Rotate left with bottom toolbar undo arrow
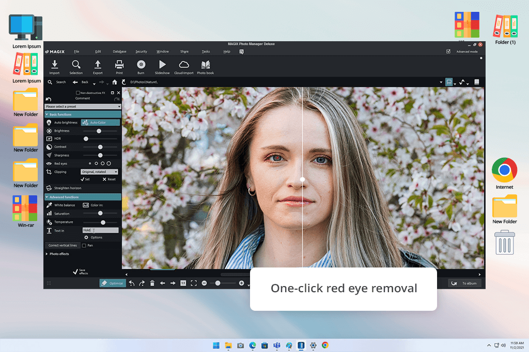The image size is (529, 352). [x=132, y=283]
